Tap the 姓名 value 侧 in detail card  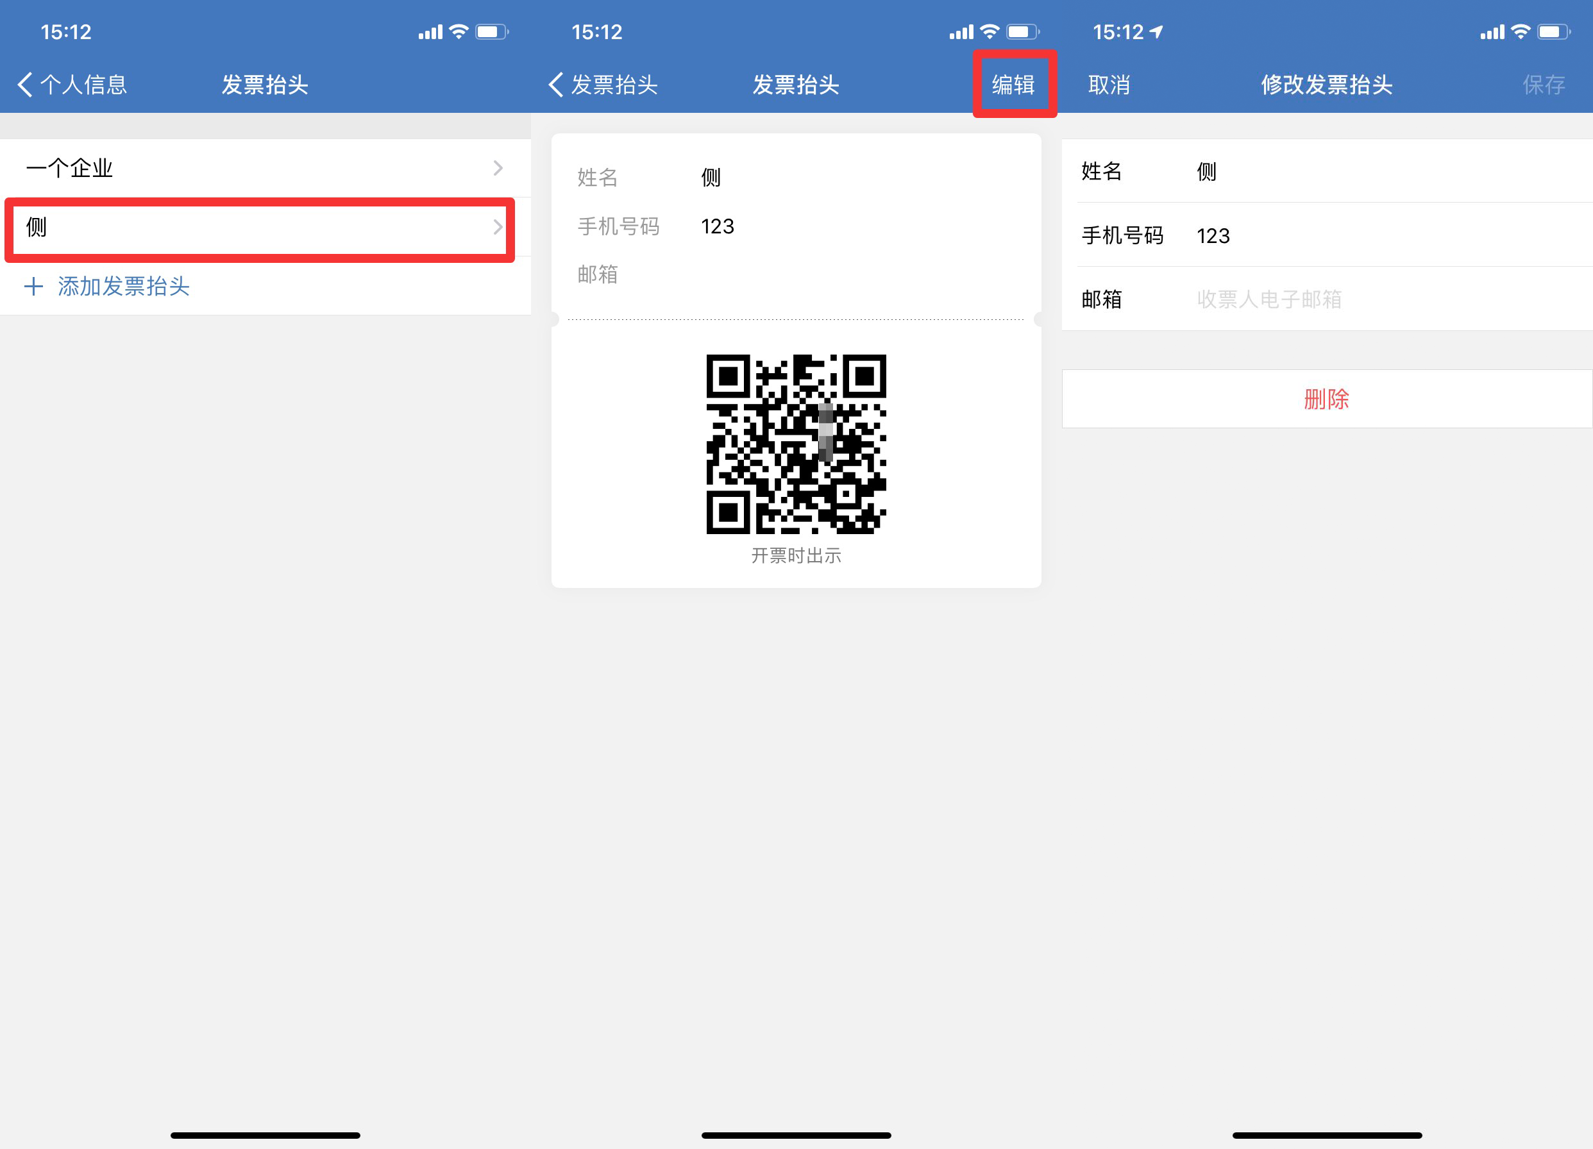(711, 177)
